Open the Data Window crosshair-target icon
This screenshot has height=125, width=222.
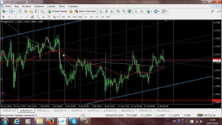pyautogui.click(x=26, y=11)
